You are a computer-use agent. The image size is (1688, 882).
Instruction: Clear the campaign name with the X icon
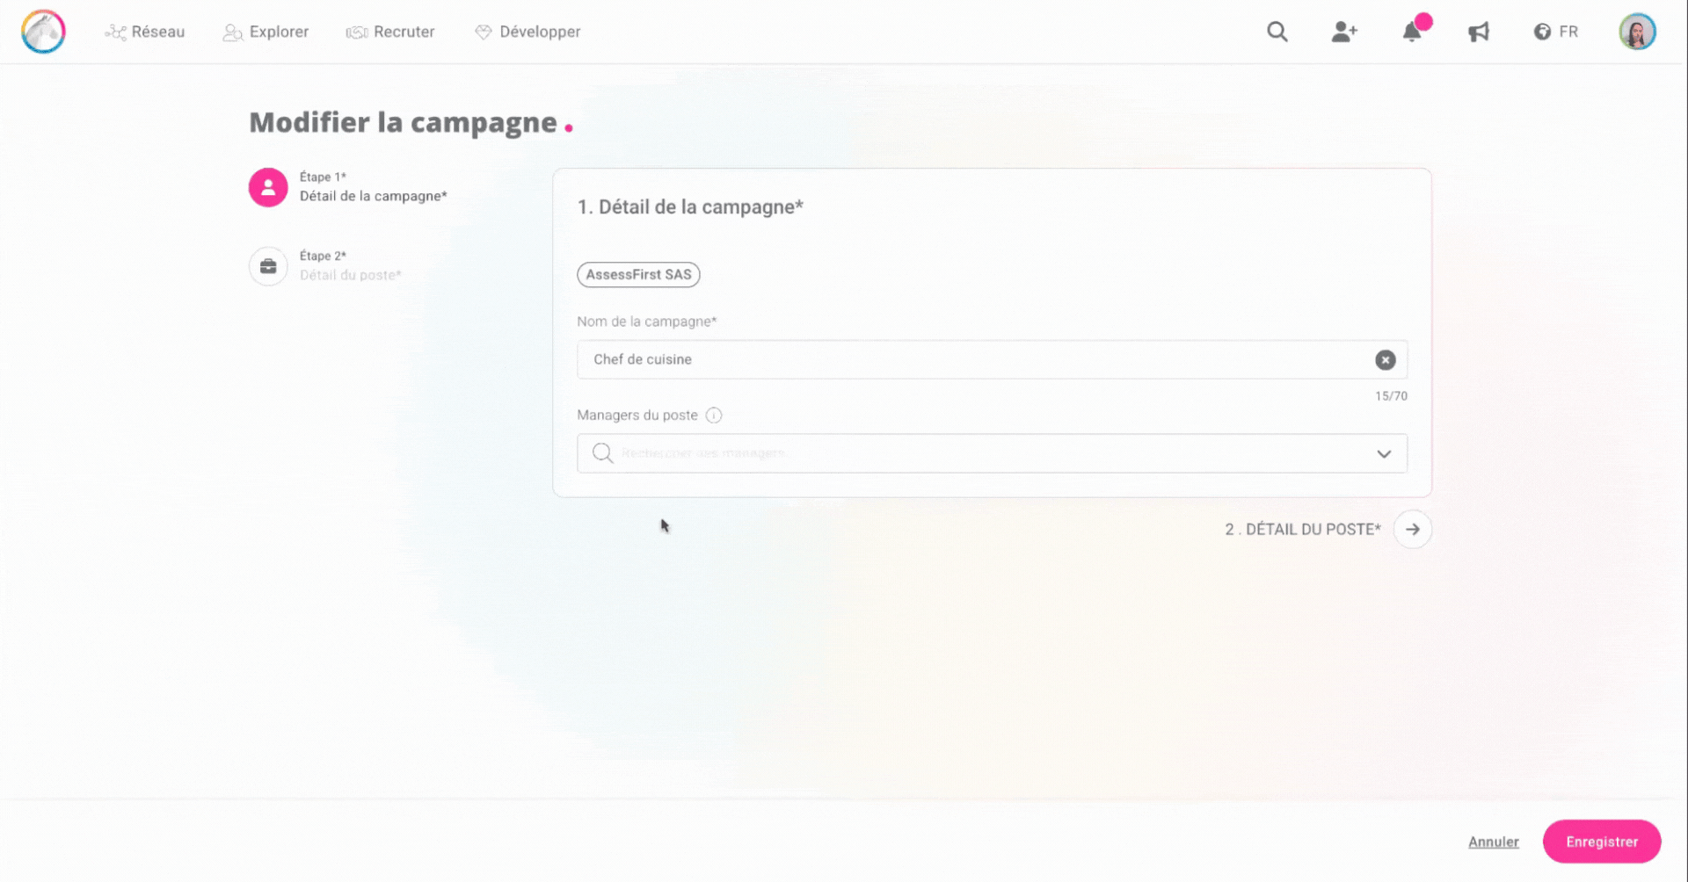tap(1385, 359)
